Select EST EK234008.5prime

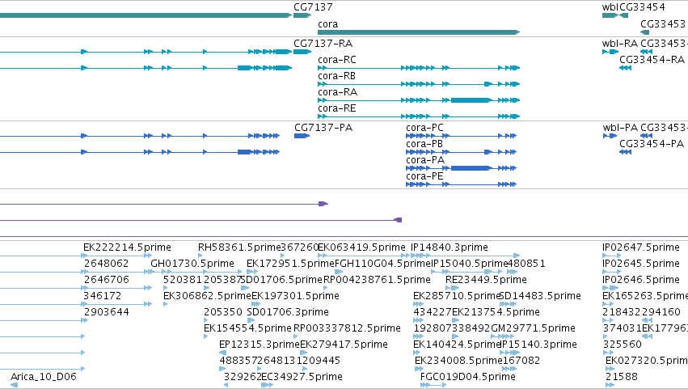[458, 362]
